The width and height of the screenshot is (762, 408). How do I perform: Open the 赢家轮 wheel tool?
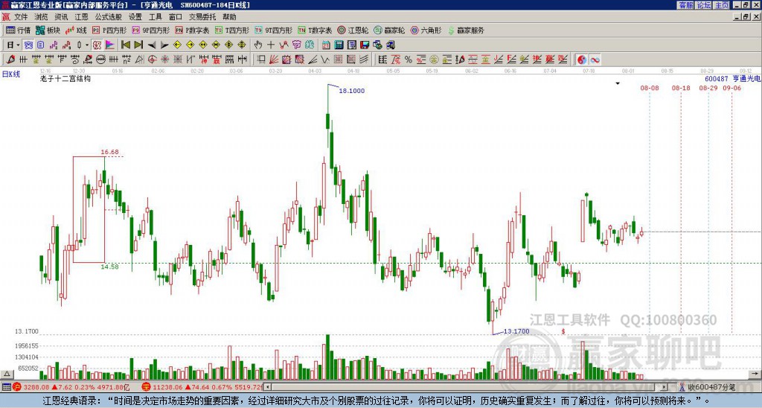pyautogui.click(x=389, y=30)
